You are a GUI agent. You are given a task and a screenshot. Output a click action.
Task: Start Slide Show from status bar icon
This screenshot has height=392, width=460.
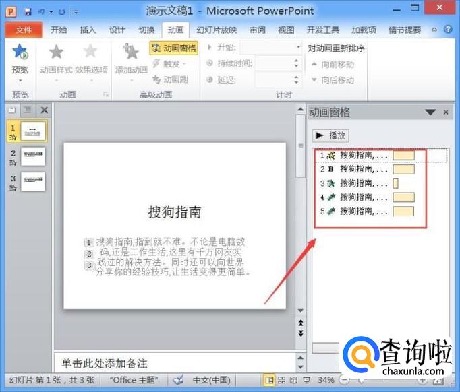(307, 381)
